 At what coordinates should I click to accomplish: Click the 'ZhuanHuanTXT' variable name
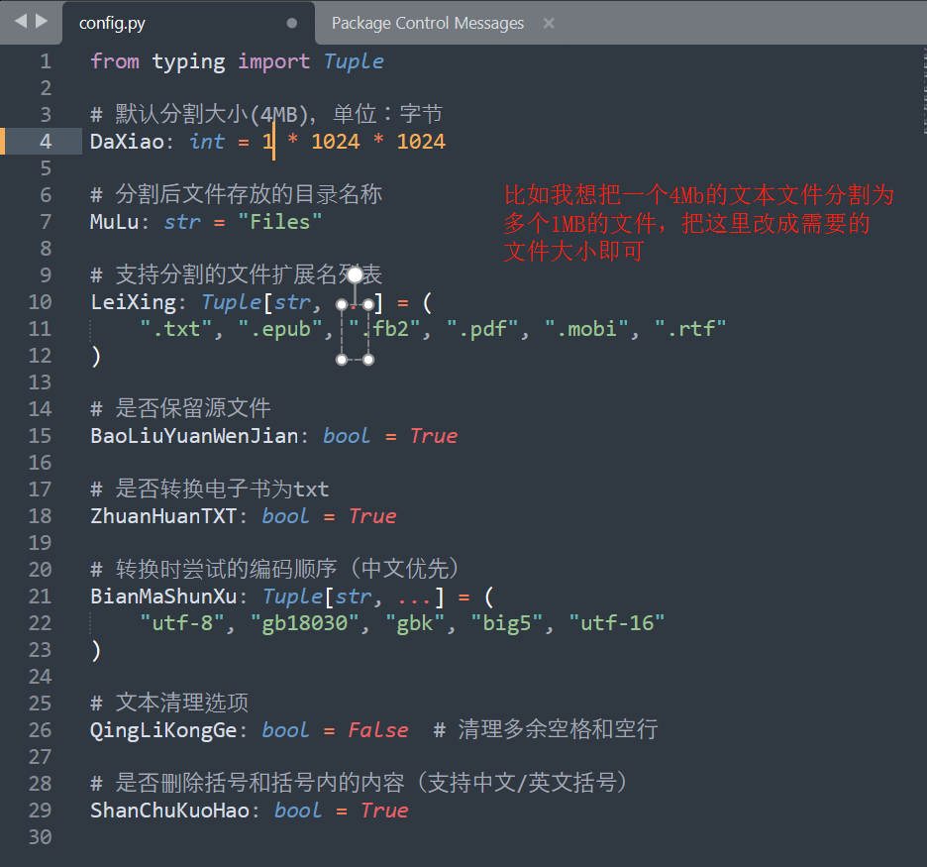coord(163,516)
